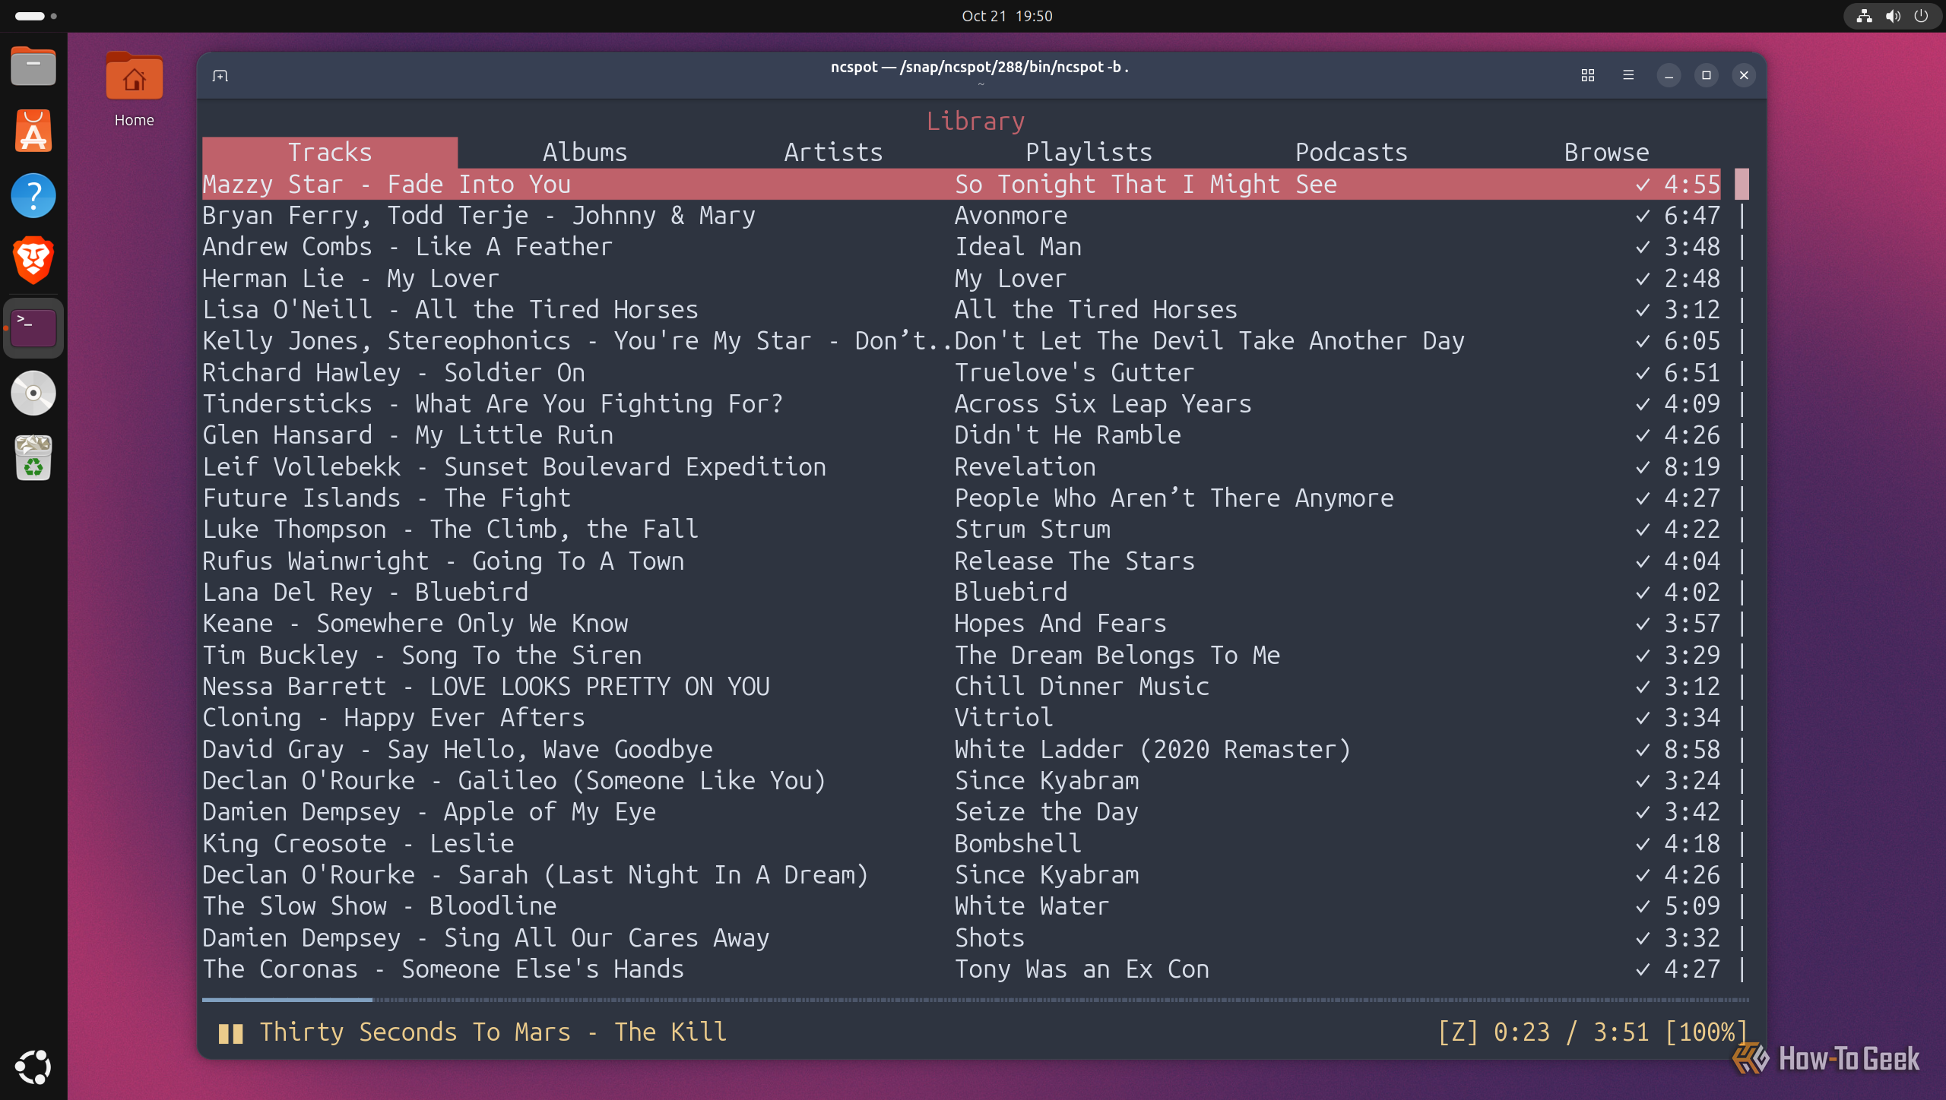Click album name White Ladder (2020 Remaster)
The width and height of the screenshot is (1946, 1100).
1152,750
